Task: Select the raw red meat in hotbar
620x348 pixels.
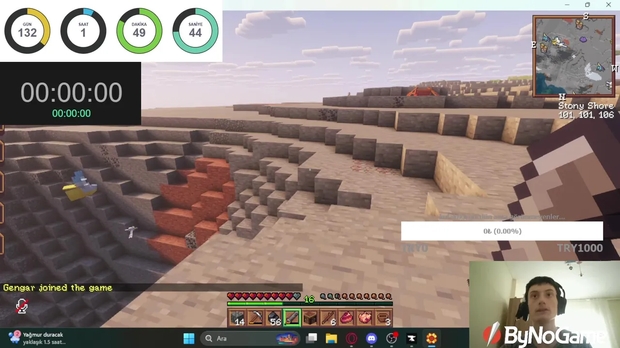Action: [x=346, y=318]
